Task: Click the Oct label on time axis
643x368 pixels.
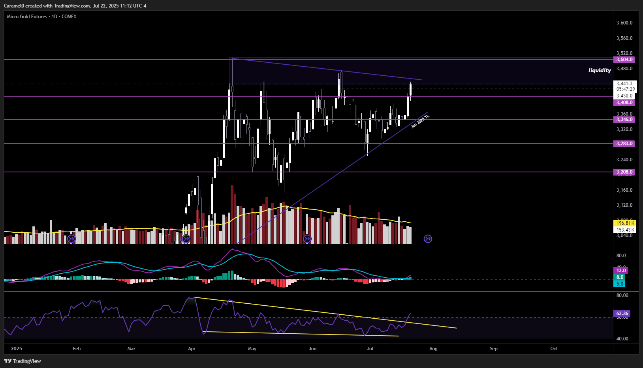Action: [554, 349]
